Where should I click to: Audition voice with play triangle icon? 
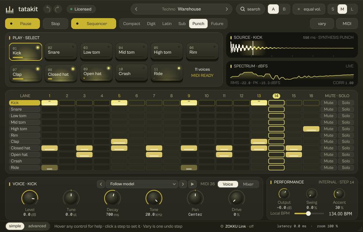pos(192,184)
